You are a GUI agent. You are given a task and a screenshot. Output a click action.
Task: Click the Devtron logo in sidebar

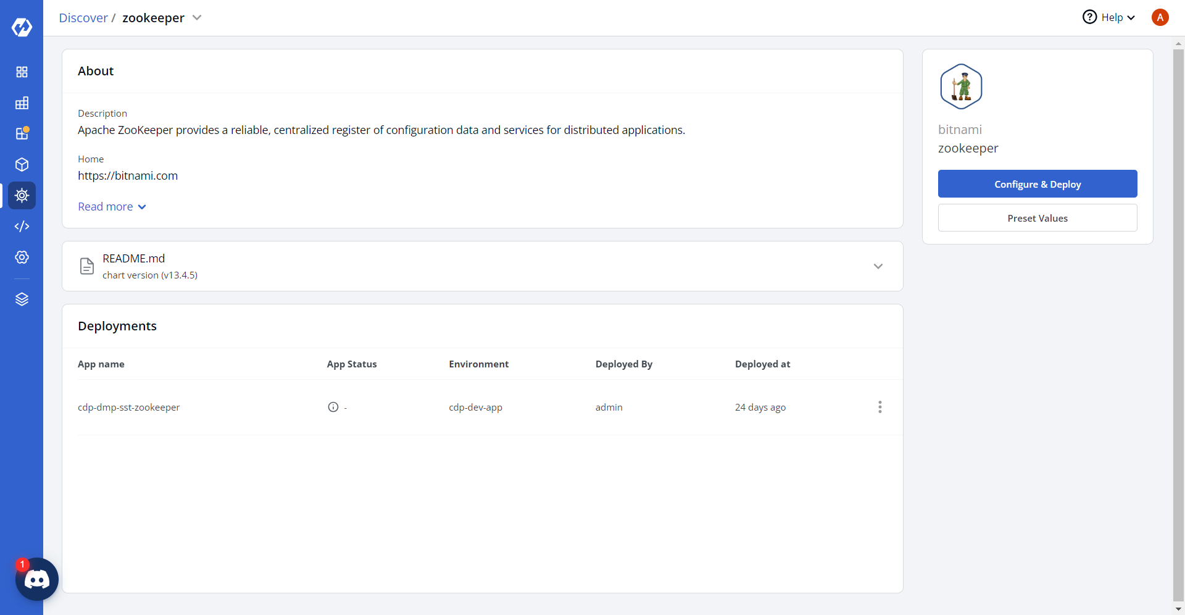click(x=22, y=27)
